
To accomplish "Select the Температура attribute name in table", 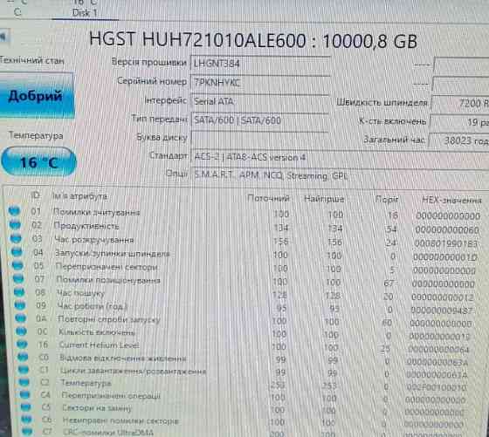I will [x=86, y=383].
